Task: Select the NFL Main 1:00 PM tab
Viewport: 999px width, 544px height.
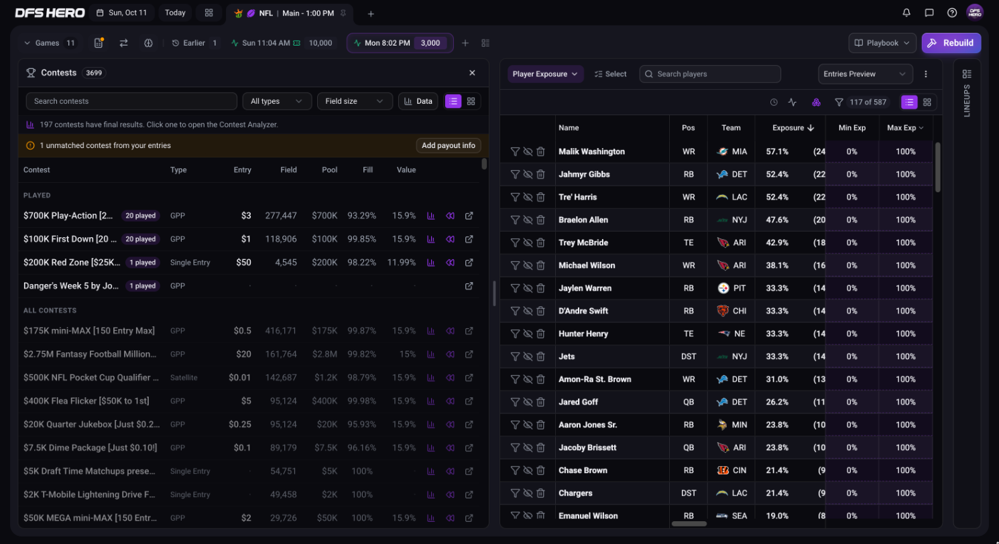Action: tap(290, 13)
